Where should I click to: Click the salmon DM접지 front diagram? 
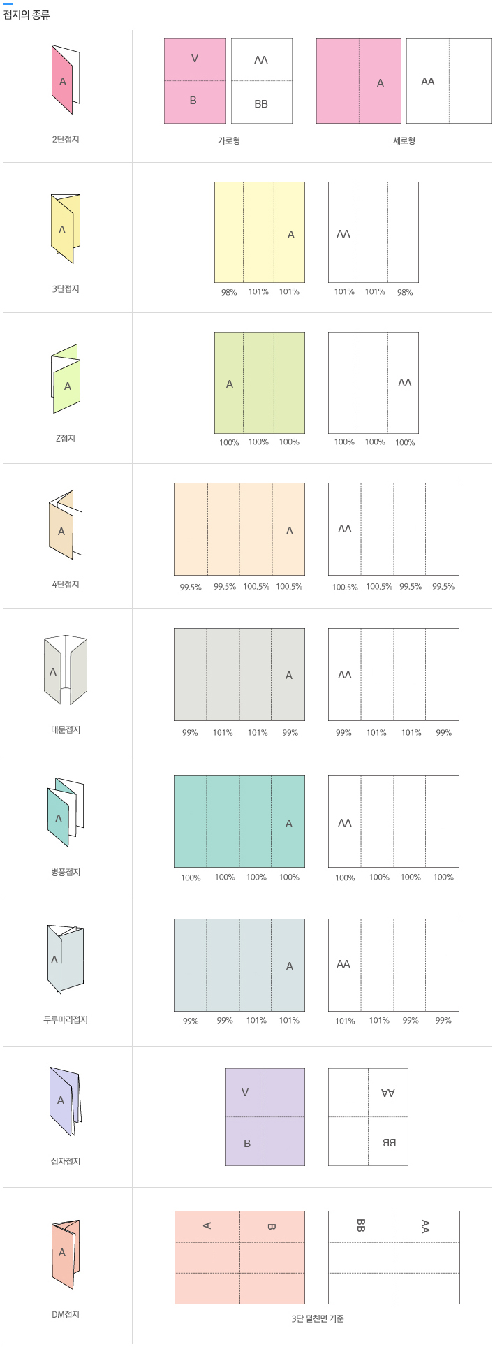(x=239, y=1257)
